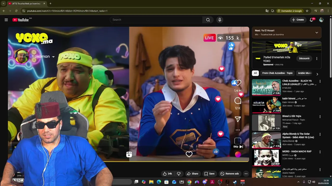332x186 pixels.
Task: Reload the page
Action: pos(16,11)
